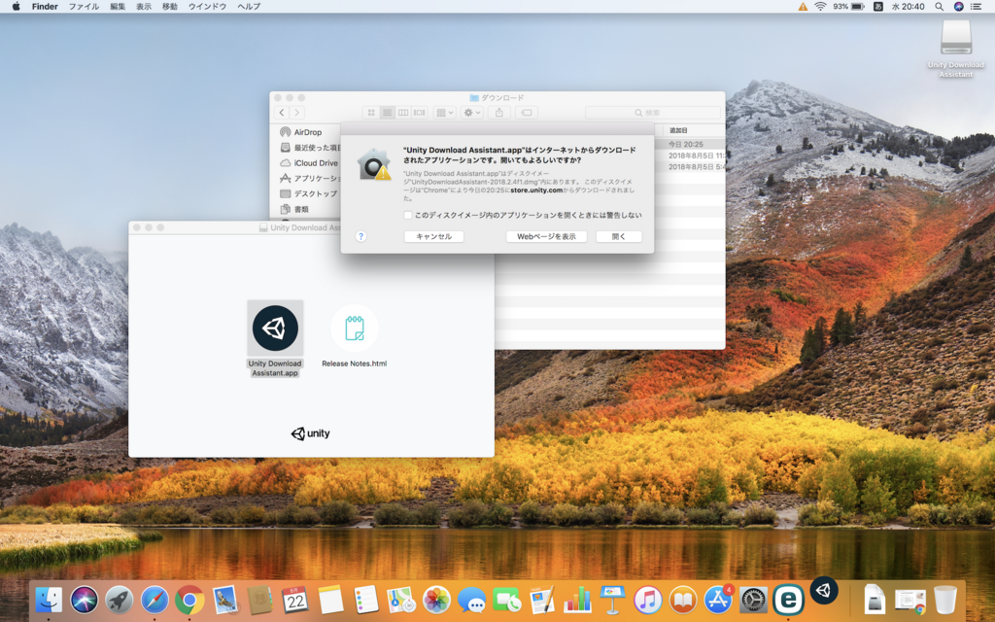This screenshot has height=622, width=995.
Task: Select the Unity Download Assistant.app icon
Action: (275, 328)
